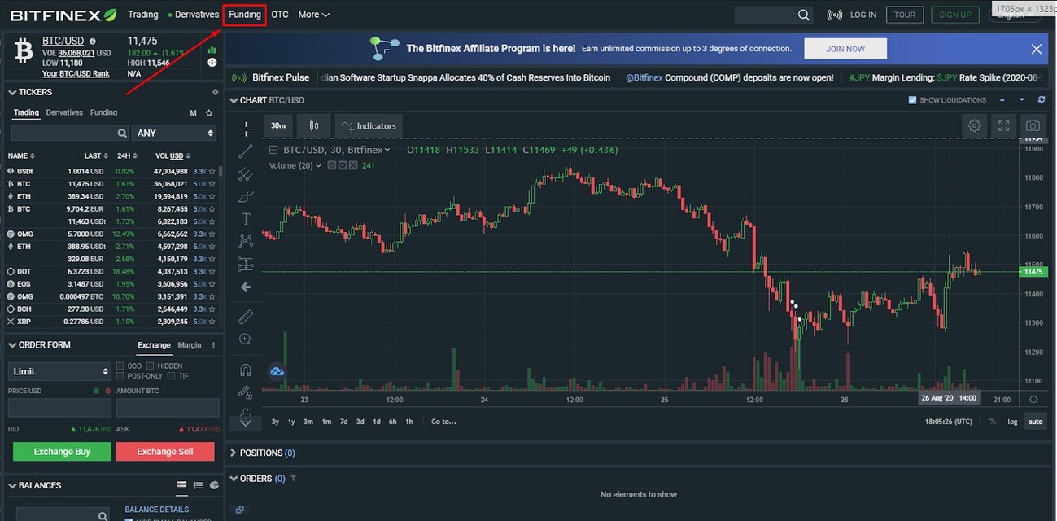Select the text annotation tool
Screen dimensions: 1057x521
(x=245, y=218)
